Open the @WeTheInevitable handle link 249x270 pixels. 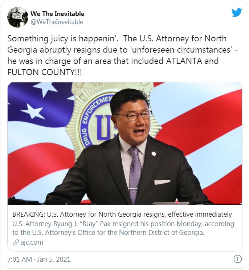click(x=57, y=22)
